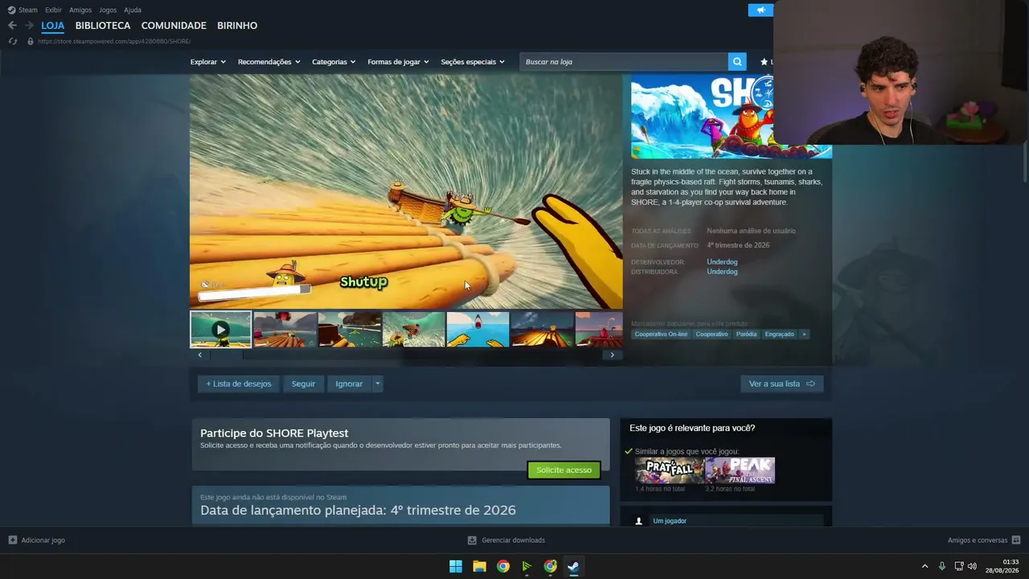
Task: Open the Exibir menu
Action: click(x=53, y=10)
